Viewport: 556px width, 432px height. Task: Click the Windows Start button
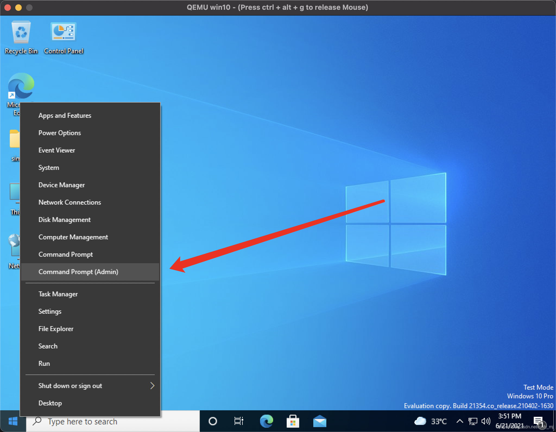pyautogui.click(x=13, y=421)
